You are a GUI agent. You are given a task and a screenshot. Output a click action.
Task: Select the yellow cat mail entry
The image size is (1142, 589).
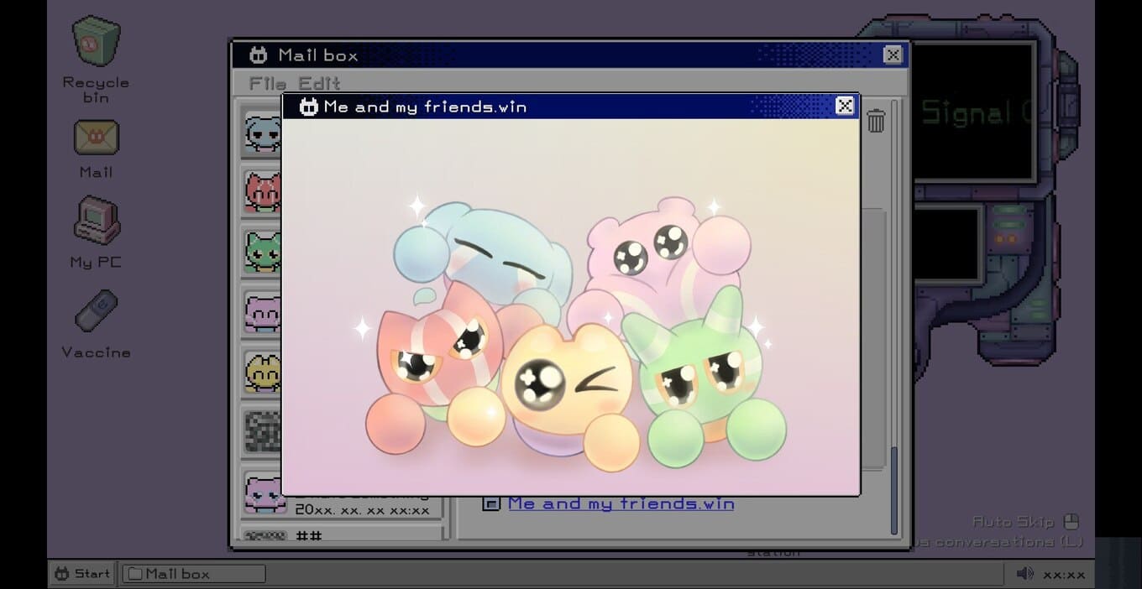click(262, 372)
